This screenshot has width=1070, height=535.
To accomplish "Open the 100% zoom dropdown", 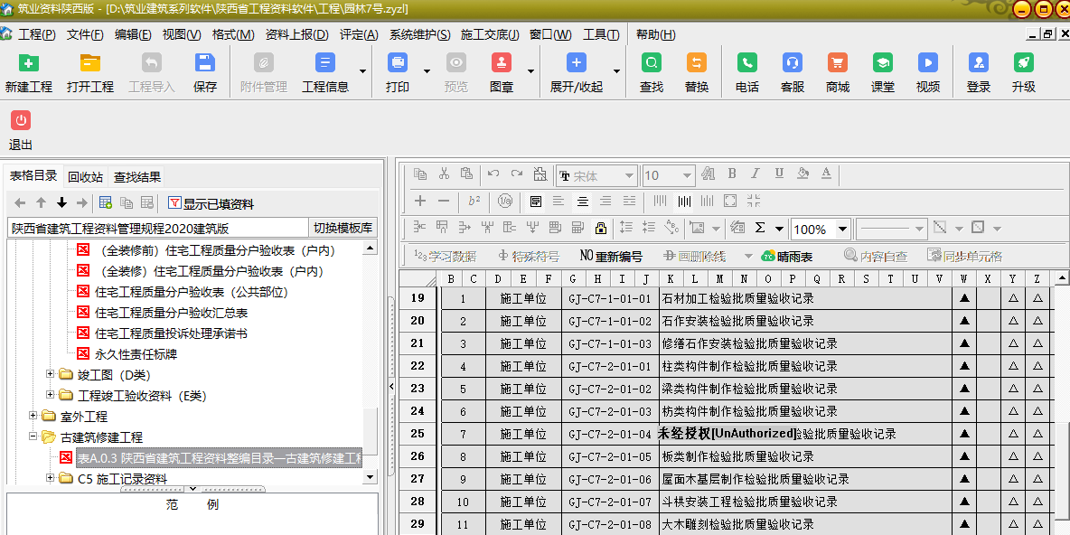I will click(842, 229).
